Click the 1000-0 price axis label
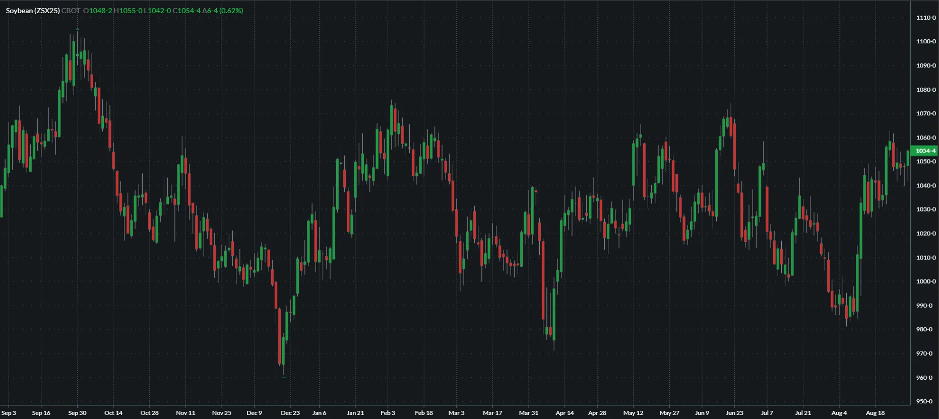This screenshot has width=939, height=419. 925,282
